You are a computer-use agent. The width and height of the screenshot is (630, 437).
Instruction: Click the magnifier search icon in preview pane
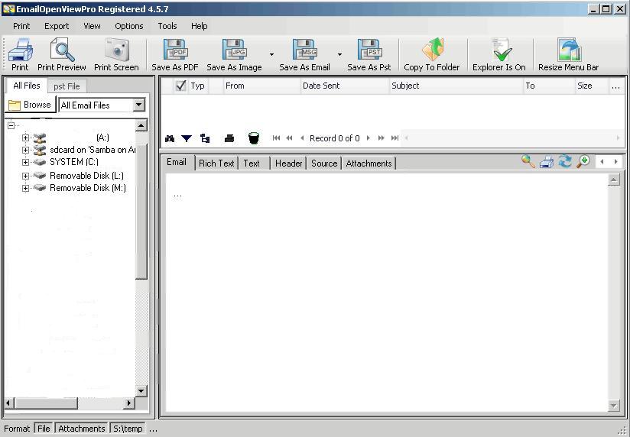pyautogui.click(x=528, y=161)
